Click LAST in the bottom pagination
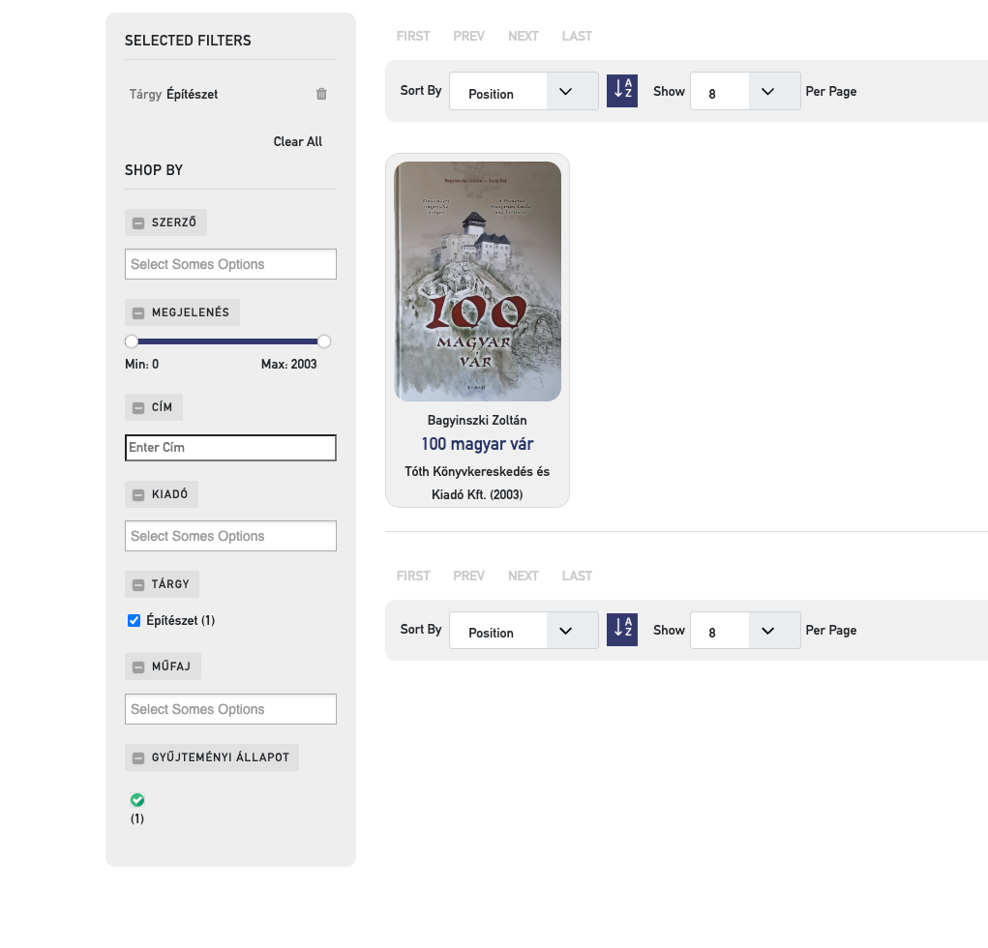The height and width of the screenshot is (948, 988). coord(577,576)
